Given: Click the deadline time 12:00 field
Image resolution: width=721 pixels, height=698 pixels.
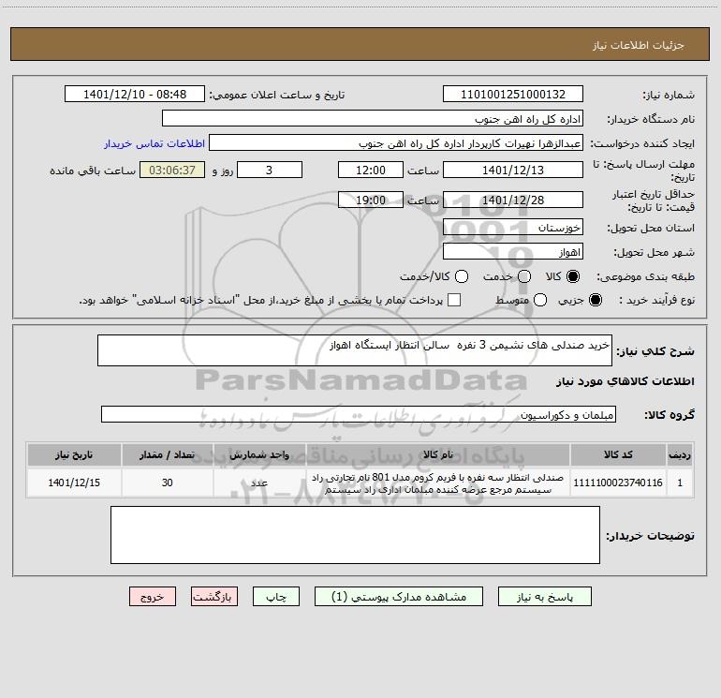Looking at the screenshot, I should pyautogui.click(x=371, y=170).
